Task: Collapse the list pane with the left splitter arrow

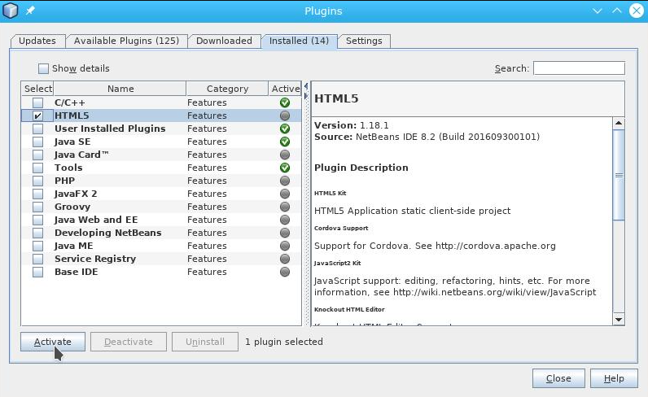Action: [x=306, y=86]
